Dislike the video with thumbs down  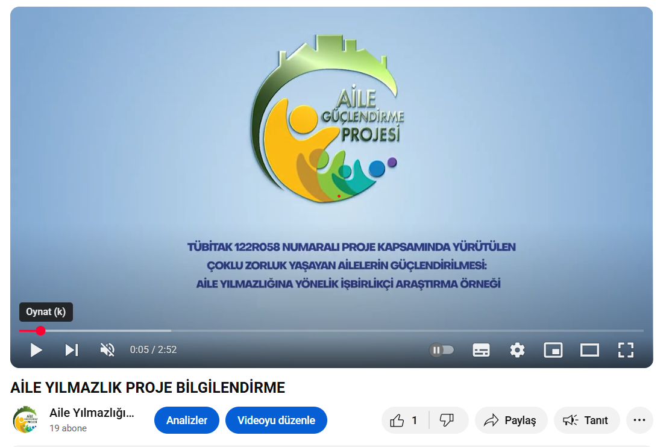click(x=448, y=420)
